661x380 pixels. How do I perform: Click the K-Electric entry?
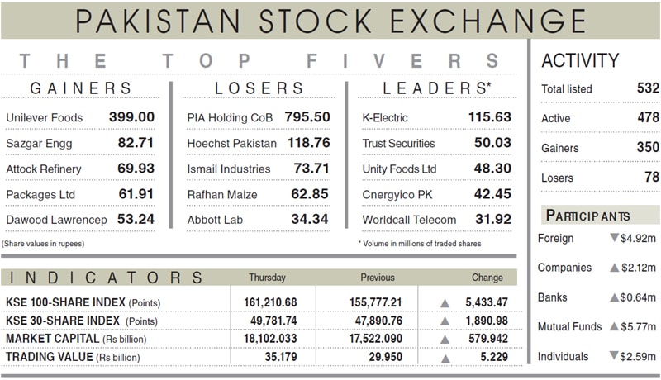385,118
